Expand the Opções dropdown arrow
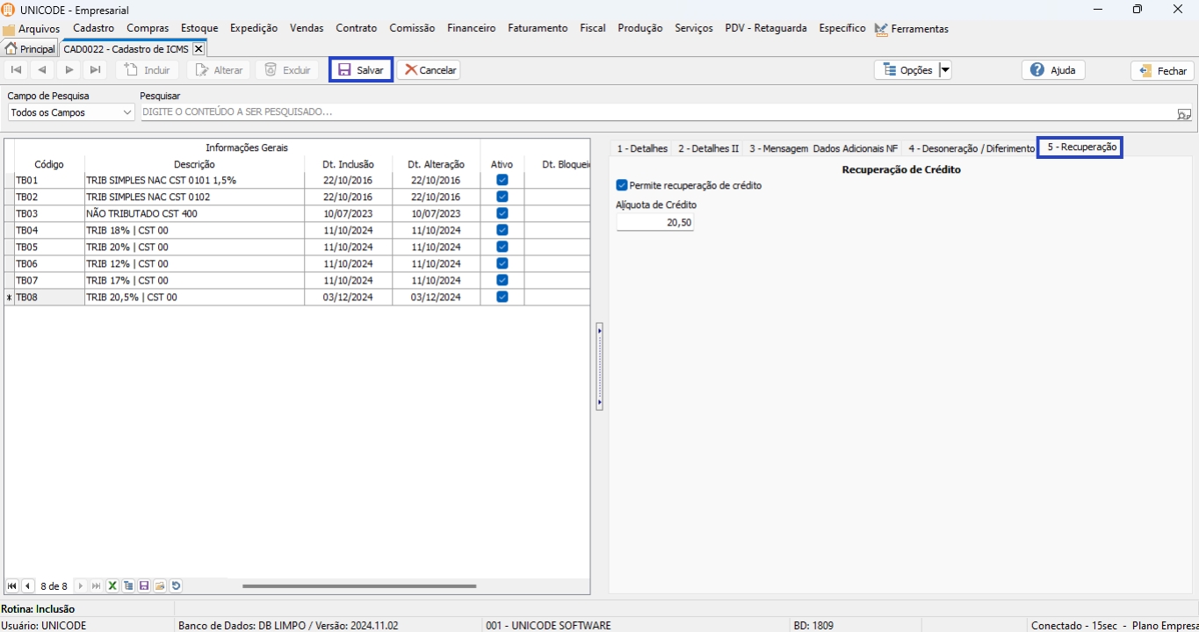This screenshot has height=632, width=1199. [945, 70]
